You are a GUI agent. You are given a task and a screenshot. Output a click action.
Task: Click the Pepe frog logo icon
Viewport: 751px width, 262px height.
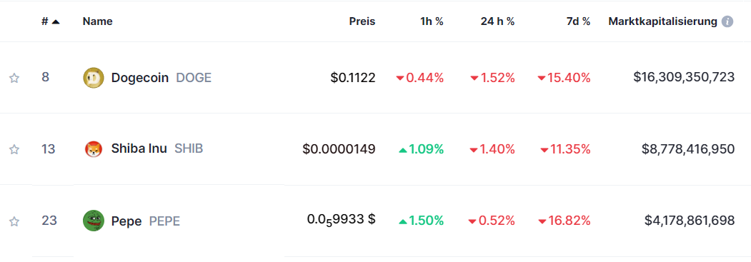(x=94, y=221)
